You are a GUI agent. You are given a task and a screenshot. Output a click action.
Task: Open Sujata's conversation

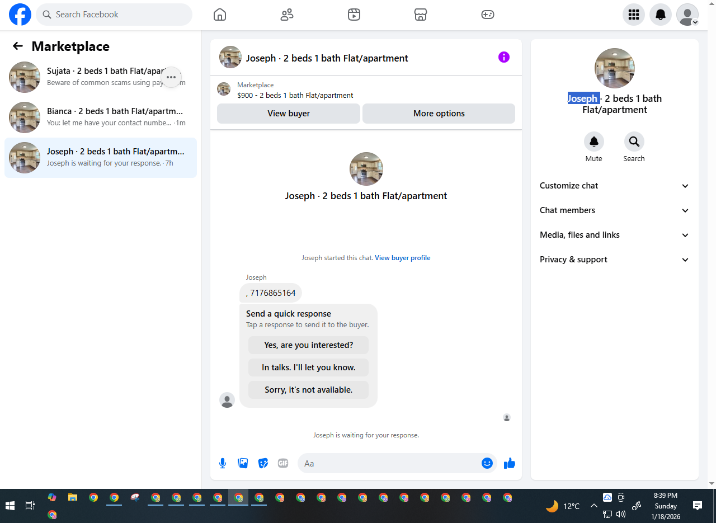[101, 77]
